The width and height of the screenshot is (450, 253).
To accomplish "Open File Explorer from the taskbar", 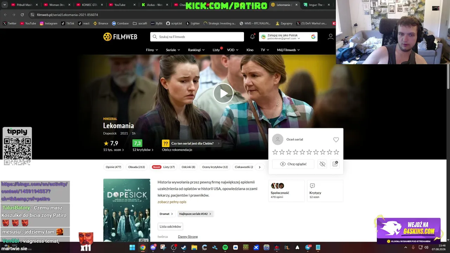I will pyautogui.click(x=194, y=247).
